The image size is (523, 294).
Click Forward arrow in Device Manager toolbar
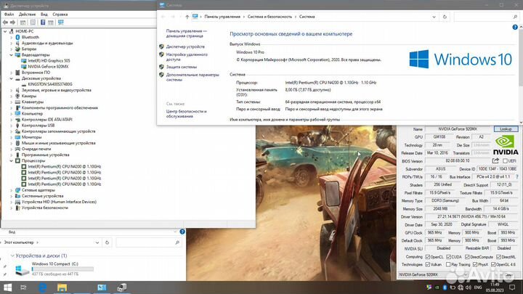[x=12, y=23]
